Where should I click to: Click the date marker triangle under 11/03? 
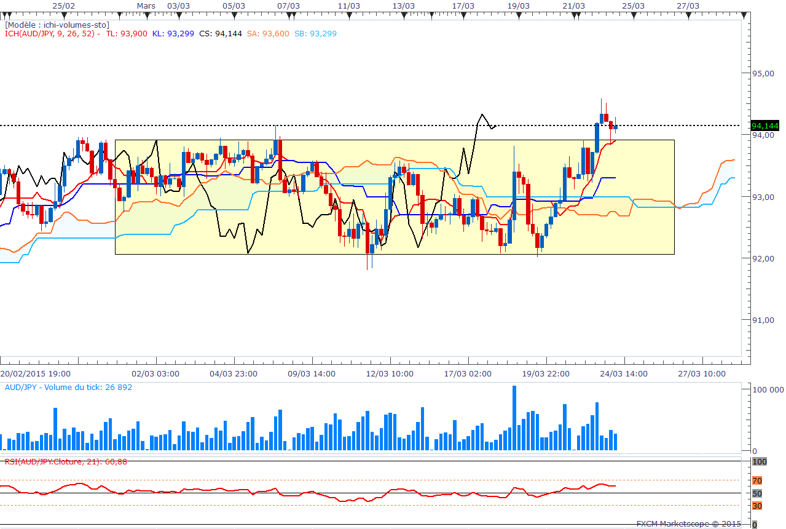[348, 16]
